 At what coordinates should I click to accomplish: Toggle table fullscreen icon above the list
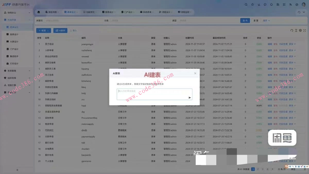(x=305, y=30)
